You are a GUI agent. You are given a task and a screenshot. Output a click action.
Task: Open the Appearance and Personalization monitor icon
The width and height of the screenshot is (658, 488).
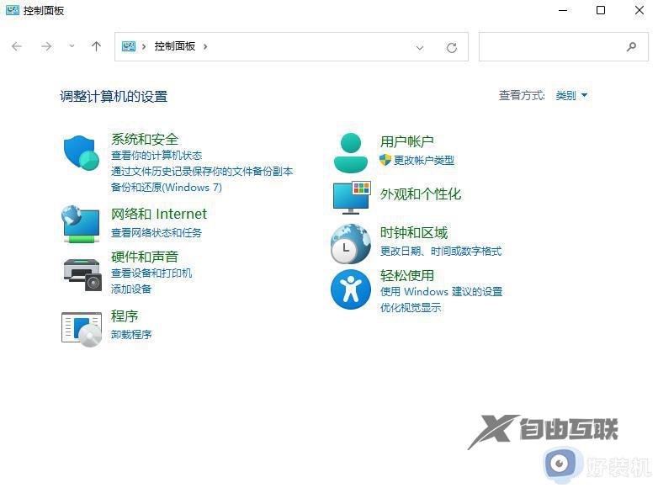coord(351,198)
